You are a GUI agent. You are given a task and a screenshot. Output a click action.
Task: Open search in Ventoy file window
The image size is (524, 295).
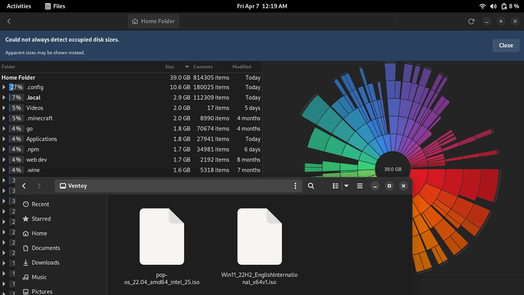(x=311, y=186)
